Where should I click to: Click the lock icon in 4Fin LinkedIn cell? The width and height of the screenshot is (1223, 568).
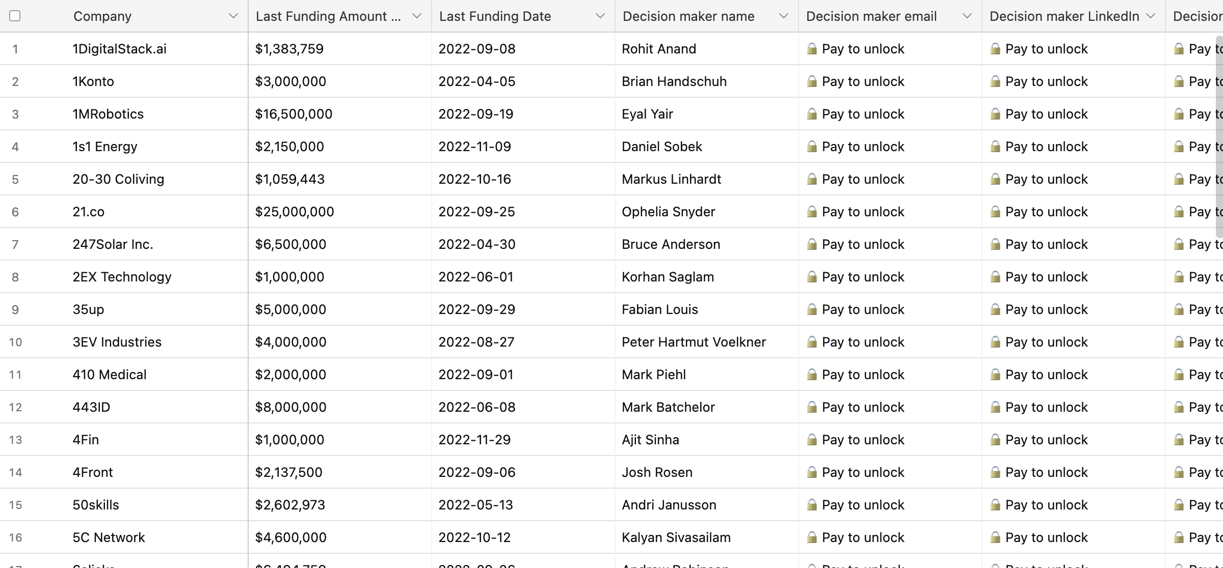coord(995,440)
